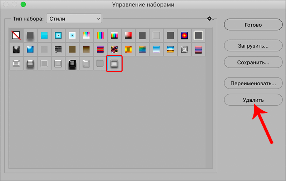Select the flat brown square style

(x=72, y=49)
